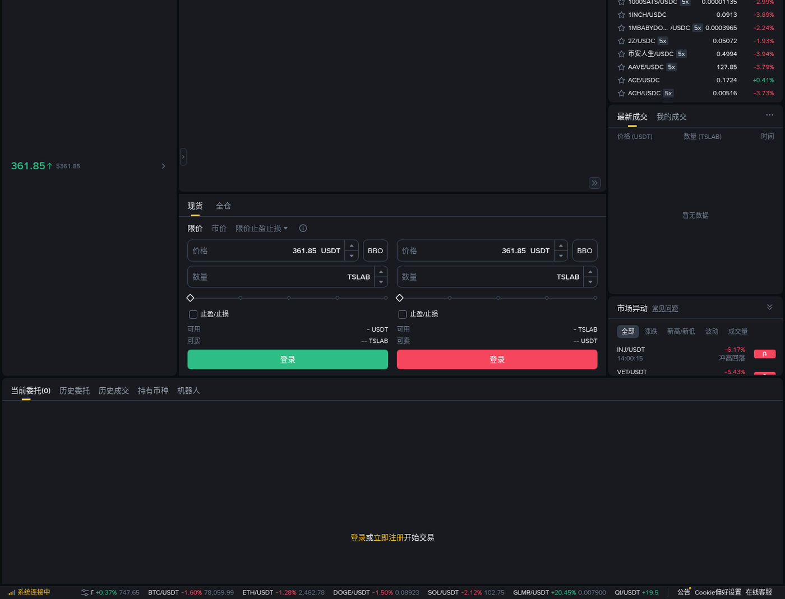
Task: Click the star beside ACE/USDC
Action: 621,80
